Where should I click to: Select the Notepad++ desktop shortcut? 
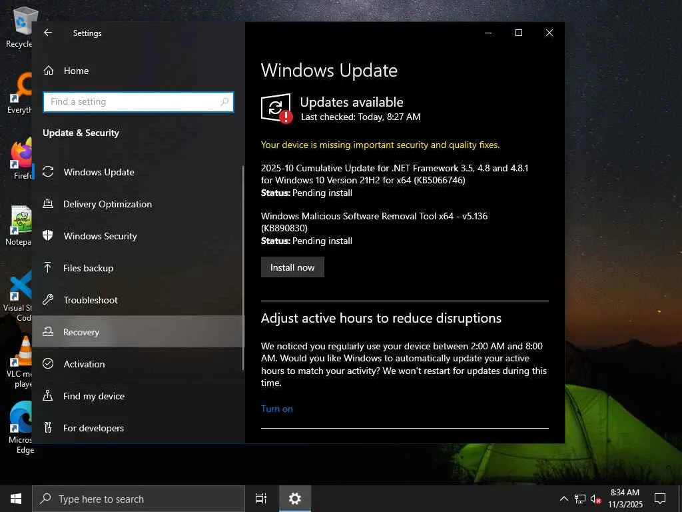tap(18, 225)
